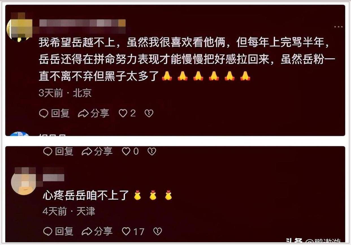Screen dimensions: 351x245
Task: Open the three-dot menu on the Beijing comment
Action: 338,27
